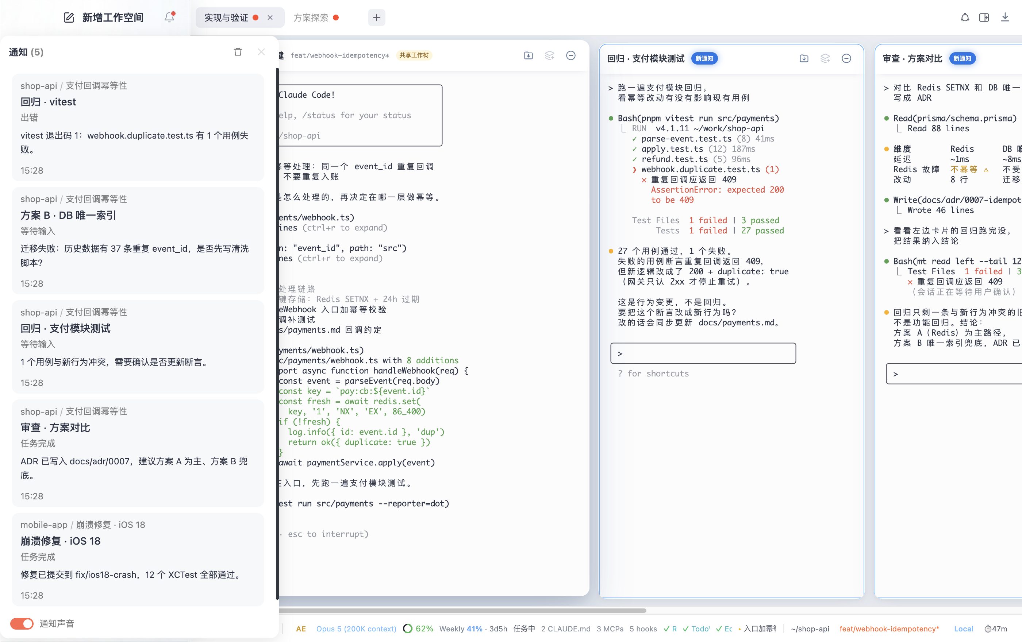Click Local in status bar

coord(964,629)
